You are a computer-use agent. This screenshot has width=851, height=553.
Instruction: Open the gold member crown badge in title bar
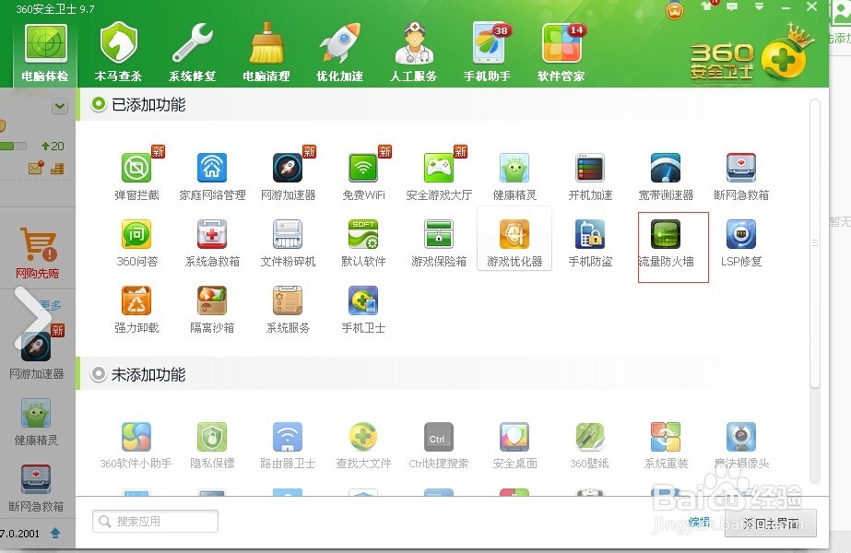click(675, 10)
